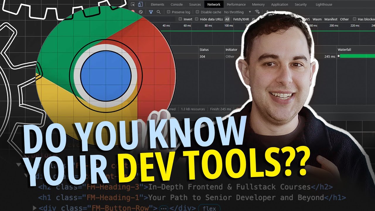Select the h1 FM-Heading-1 element line

point(192,198)
